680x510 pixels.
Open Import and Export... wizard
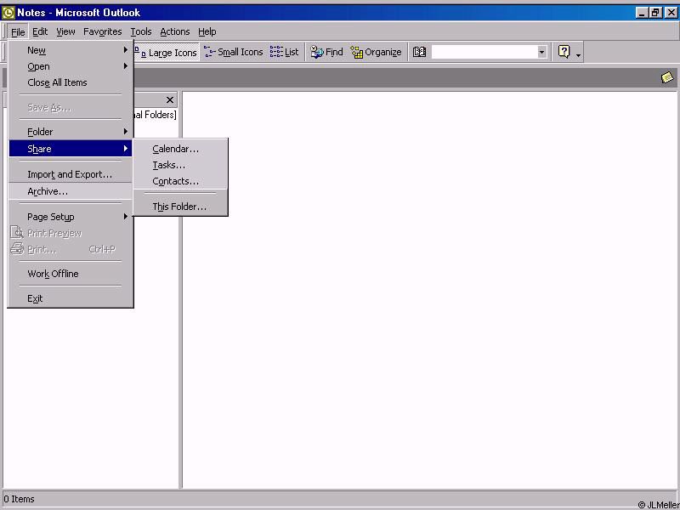pos(70,174)
